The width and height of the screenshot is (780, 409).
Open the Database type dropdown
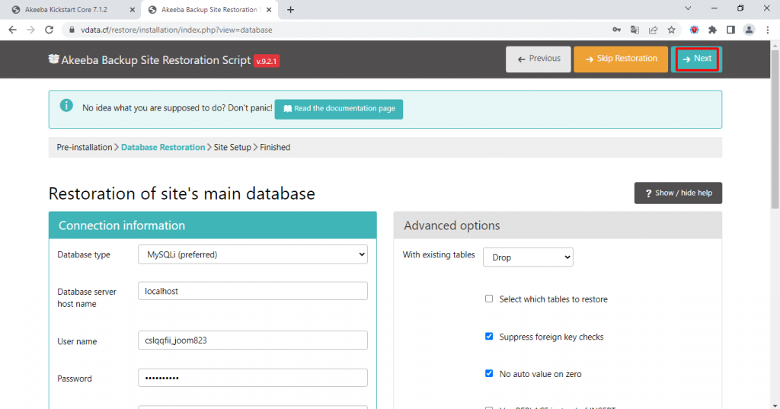[x=252, y=254]
